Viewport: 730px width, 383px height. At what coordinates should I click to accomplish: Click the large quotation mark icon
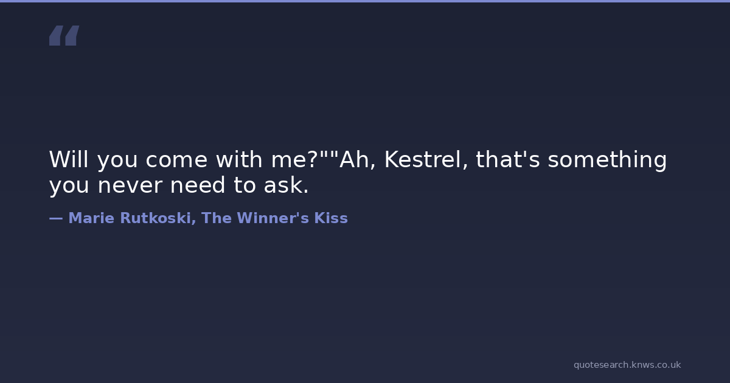tap(64, 35)
